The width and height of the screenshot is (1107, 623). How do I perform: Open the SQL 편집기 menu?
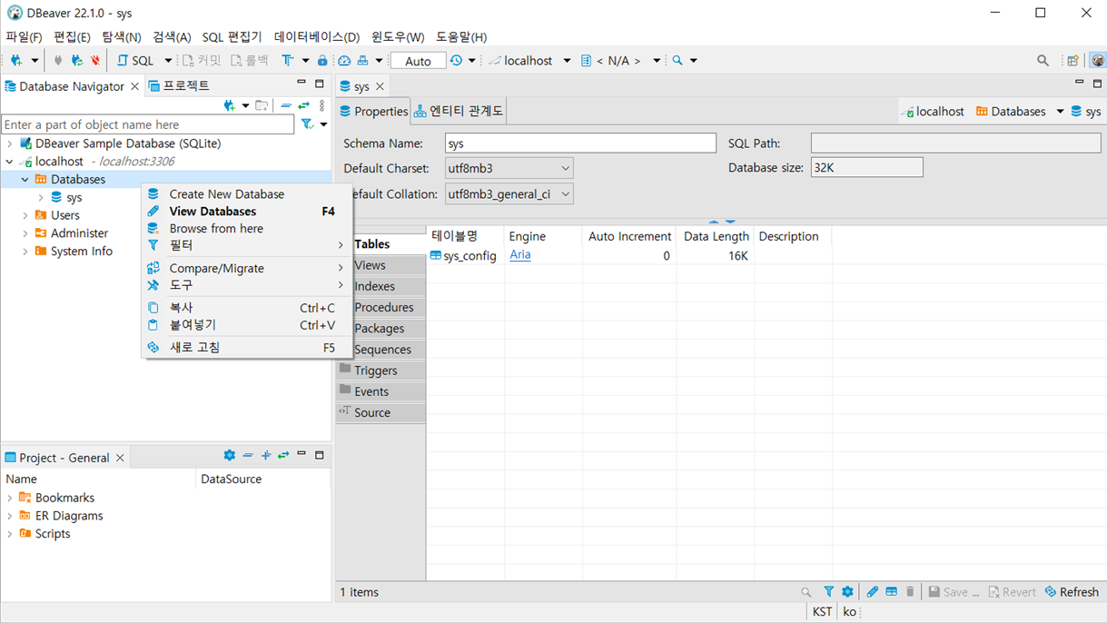(x=232, y=37)
